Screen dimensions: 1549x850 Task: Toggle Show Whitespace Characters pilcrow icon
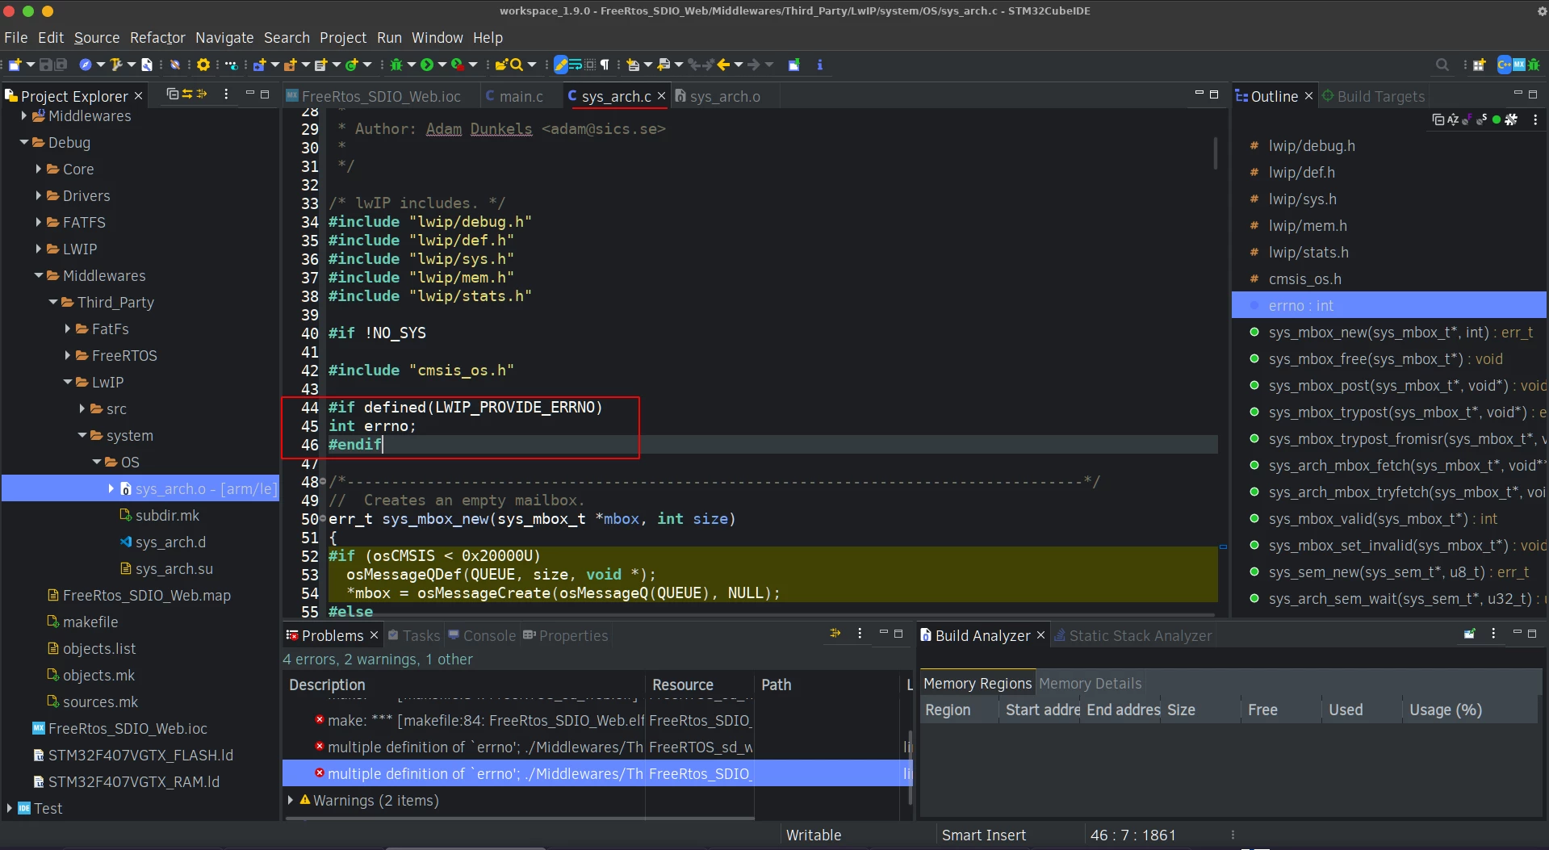[605, 65]
